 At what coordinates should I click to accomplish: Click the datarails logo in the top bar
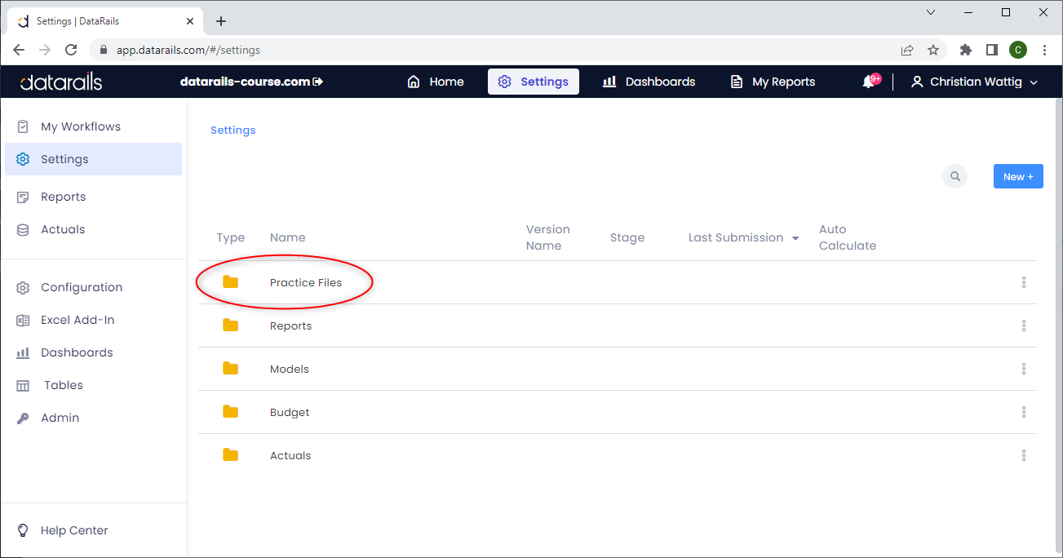coord(60,82)
